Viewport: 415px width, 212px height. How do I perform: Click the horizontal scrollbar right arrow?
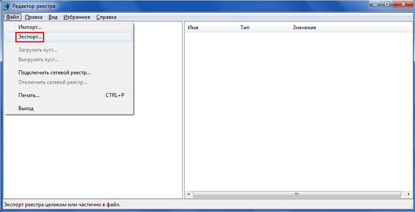408,194
